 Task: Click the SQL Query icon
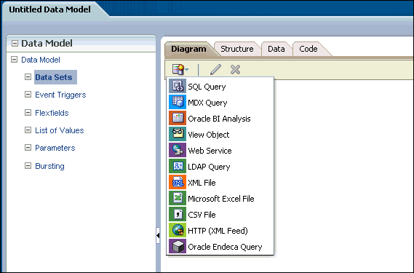178,86
